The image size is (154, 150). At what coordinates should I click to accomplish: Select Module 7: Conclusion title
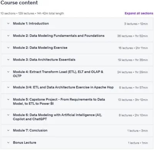pyautogui.click(x=30, y=130)
